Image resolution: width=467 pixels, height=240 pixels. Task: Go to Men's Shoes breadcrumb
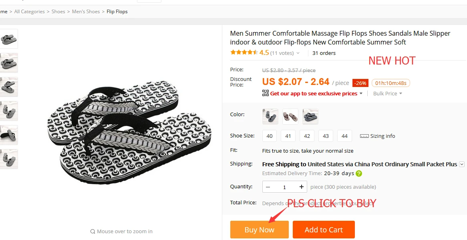pyautogui.click(x=86, y=12)
